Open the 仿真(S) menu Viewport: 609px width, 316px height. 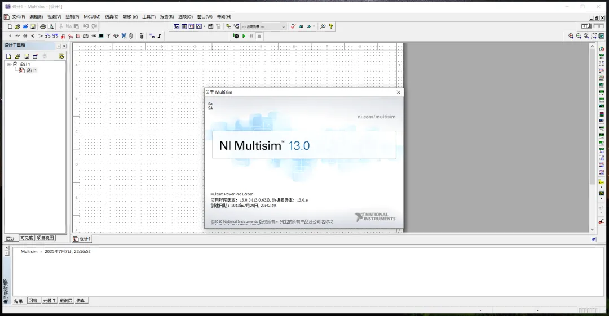pyautogui.click(x=112, y=17)
